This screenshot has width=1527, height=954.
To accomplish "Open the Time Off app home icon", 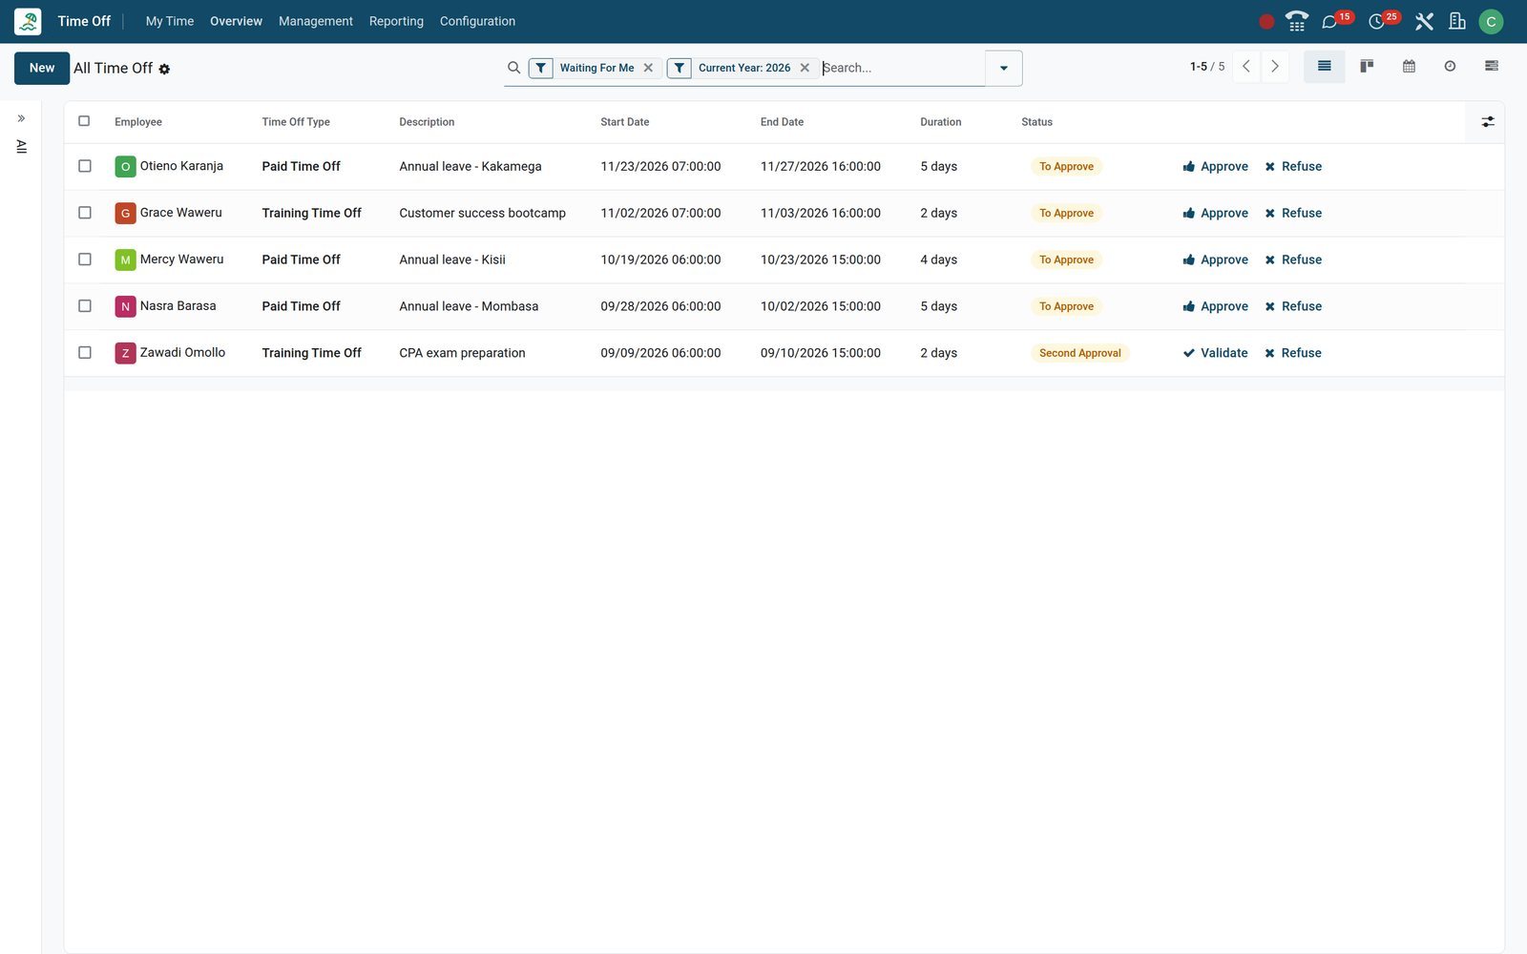I will [28, 21].
